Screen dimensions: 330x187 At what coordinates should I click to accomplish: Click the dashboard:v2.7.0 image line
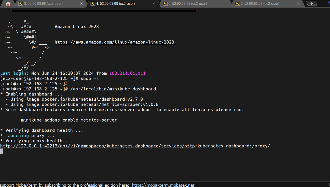(x=74, y=99)
